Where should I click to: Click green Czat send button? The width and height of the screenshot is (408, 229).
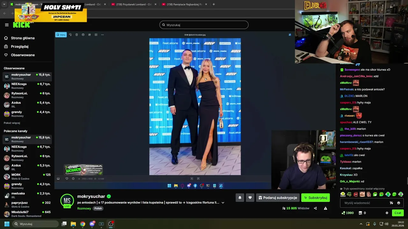pos(398,213)
